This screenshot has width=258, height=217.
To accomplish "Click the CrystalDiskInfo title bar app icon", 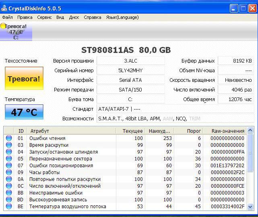I will (4, 8).
